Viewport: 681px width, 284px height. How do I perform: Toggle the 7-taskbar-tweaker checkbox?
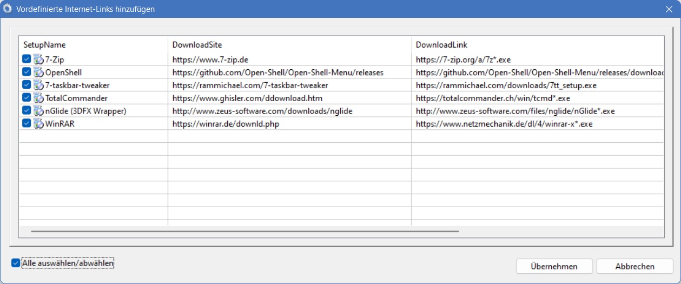[27, 85]
